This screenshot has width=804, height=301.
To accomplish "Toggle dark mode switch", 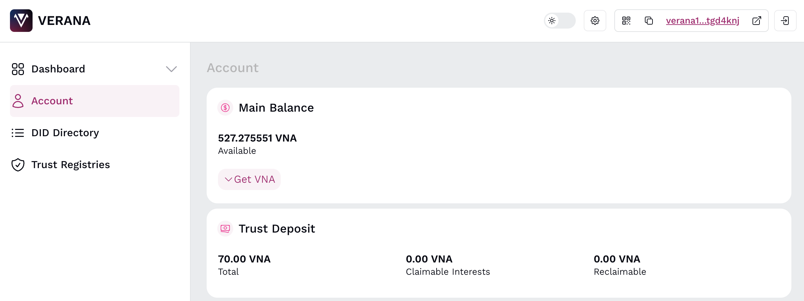I will click(560, 20).
